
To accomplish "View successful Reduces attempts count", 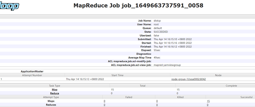I will click(208, 105).
